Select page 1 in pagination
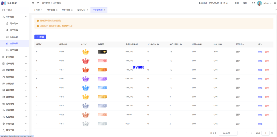Screen dimensions: 277x137 247,133
